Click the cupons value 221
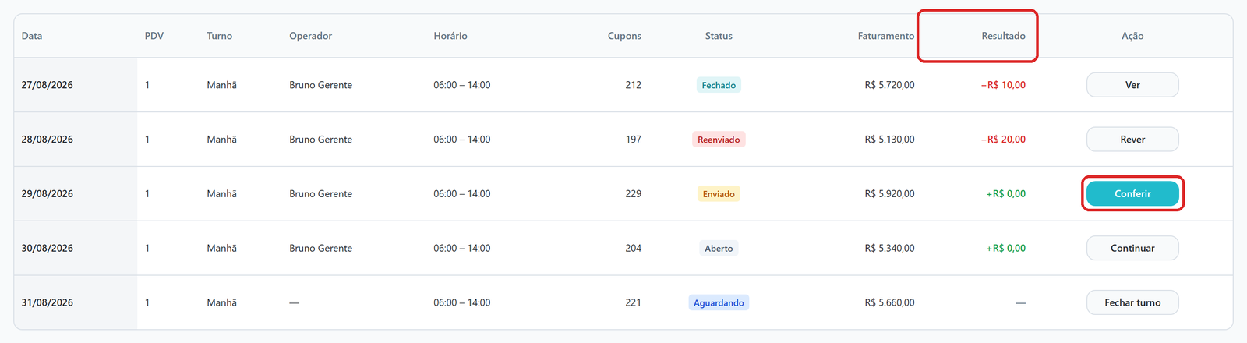The width and height of the screenshot is (1247, 343). pyautogui.click(x=633, y=302)
